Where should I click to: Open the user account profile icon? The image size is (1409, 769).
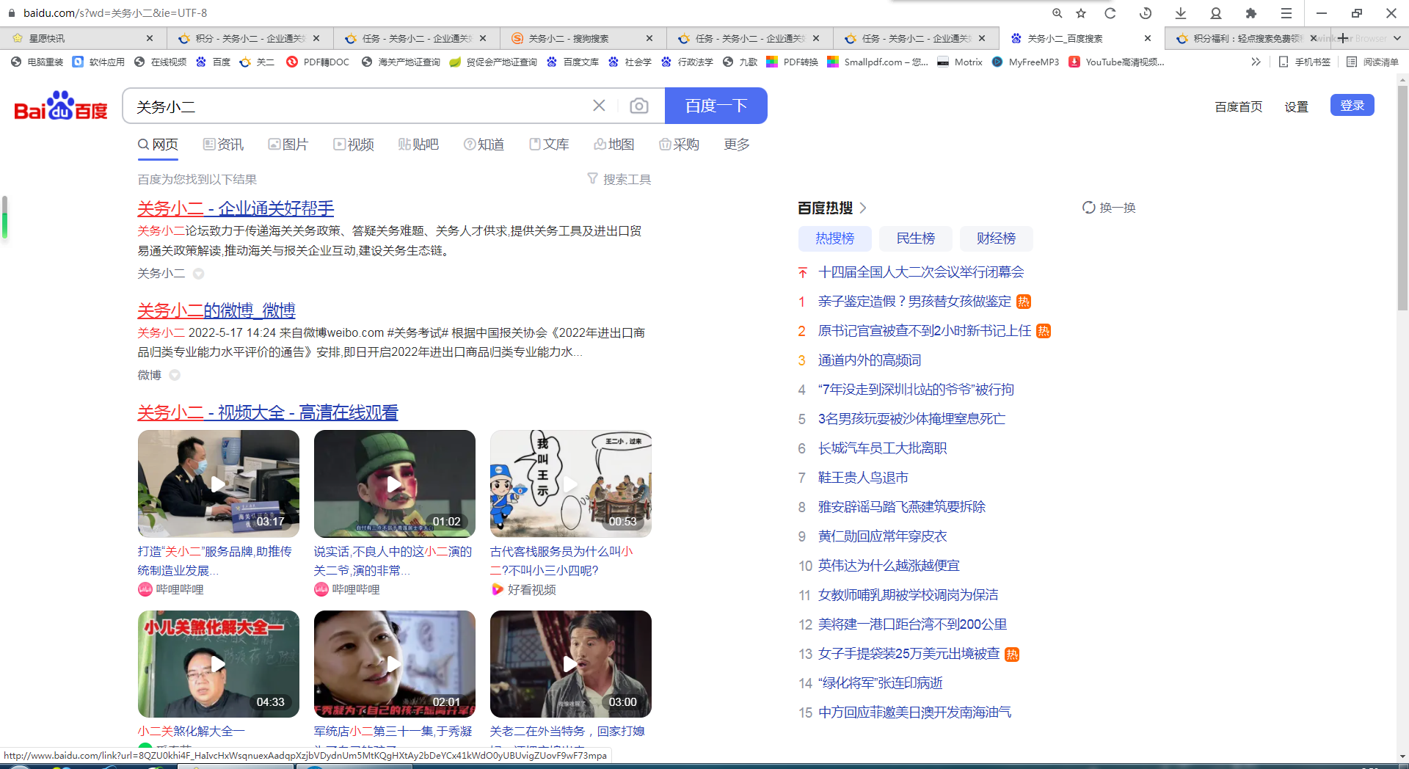(x=1216, y=13)
